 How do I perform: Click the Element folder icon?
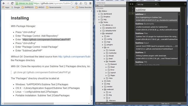click(x=109, y=64)
